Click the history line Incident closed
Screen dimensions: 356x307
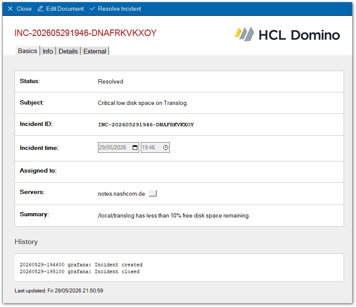(80, 271)
